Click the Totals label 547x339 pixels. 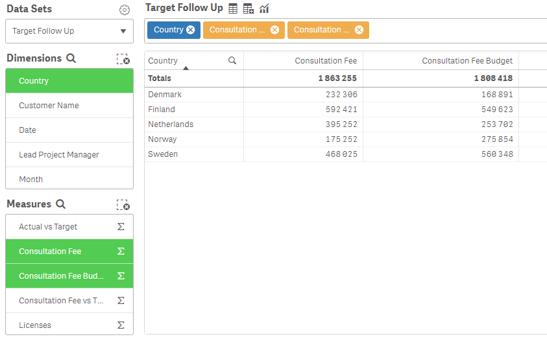(x=160, y=78)
